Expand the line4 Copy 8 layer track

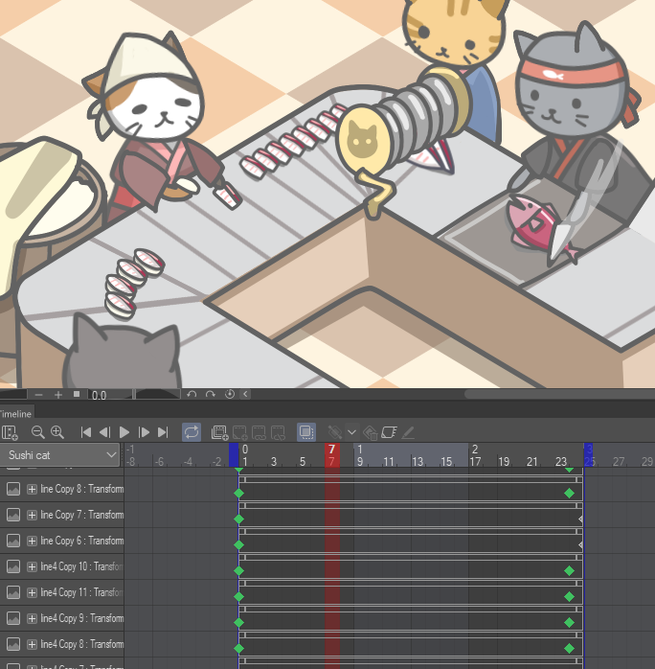click(32, 644)
